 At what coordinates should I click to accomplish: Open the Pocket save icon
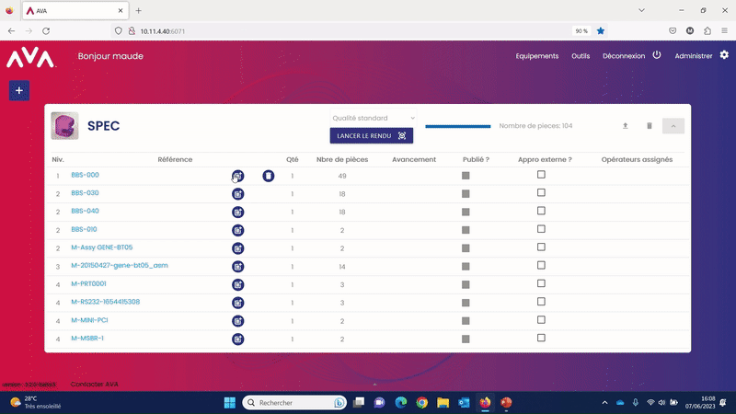pos(673,31)
